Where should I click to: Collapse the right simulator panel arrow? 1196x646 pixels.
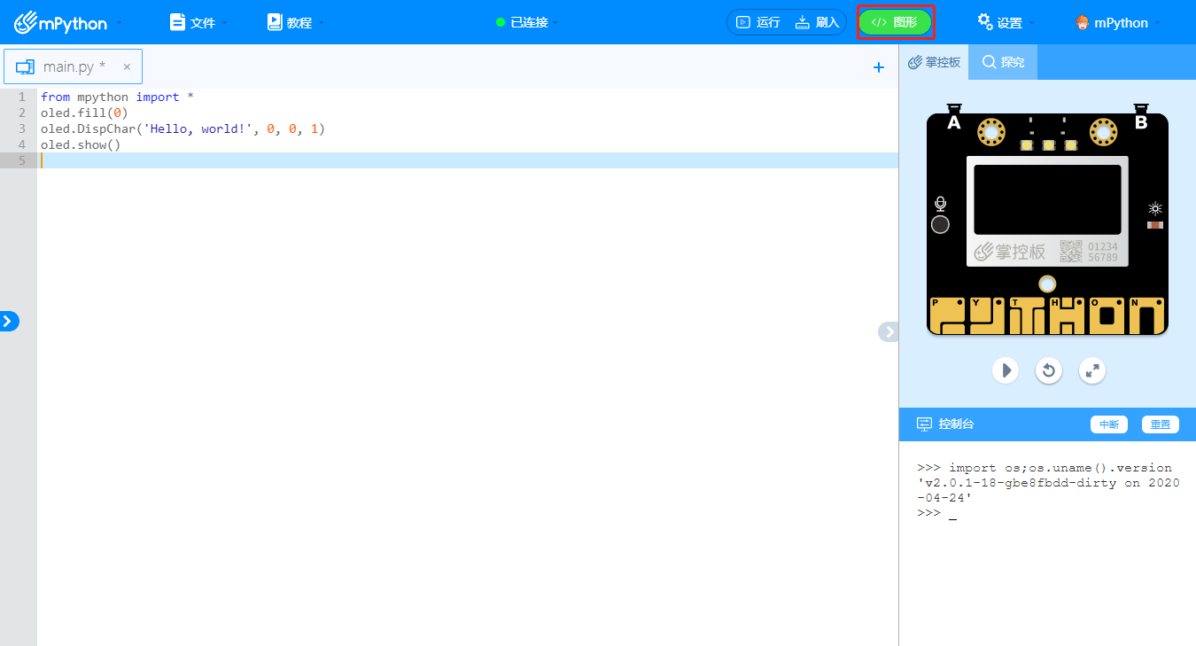pyautogui.click(x=888, y=331)
